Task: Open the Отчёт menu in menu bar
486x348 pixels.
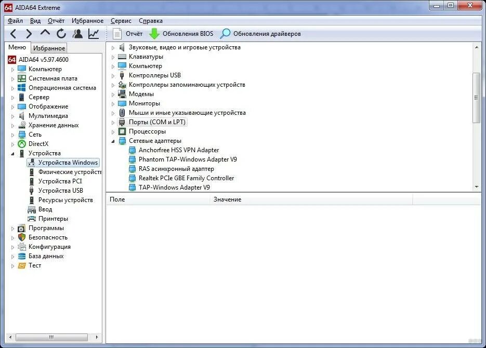Action: tap(56, 21)
